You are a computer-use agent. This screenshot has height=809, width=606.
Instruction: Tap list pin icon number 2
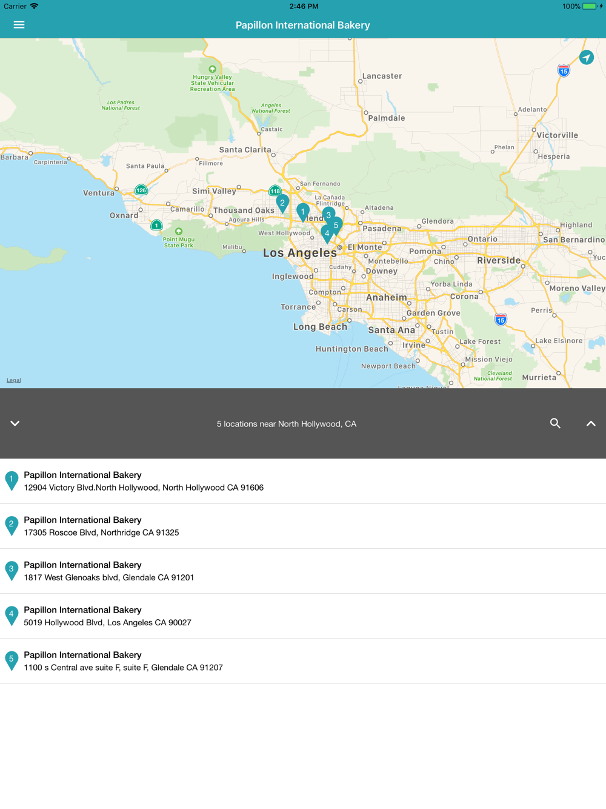(12, 526)
